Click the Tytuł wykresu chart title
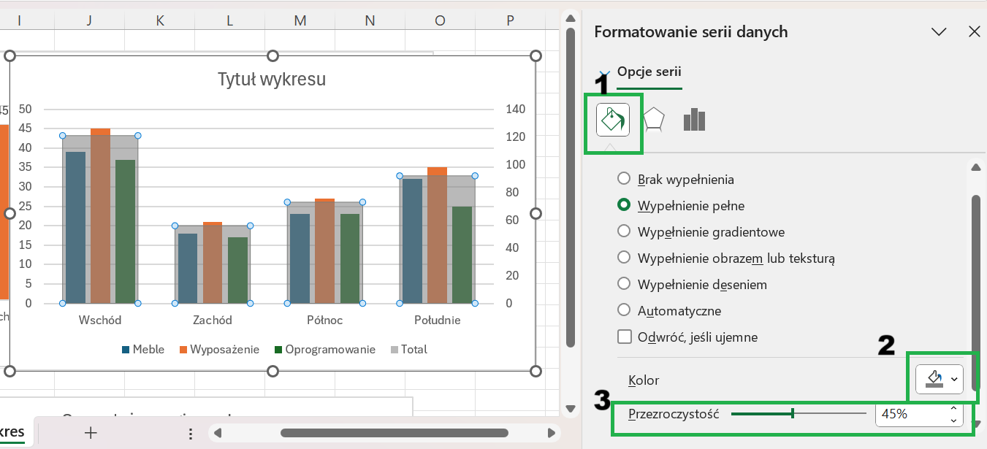The height and width of the screenshot is (449, 987). point(272,80)
